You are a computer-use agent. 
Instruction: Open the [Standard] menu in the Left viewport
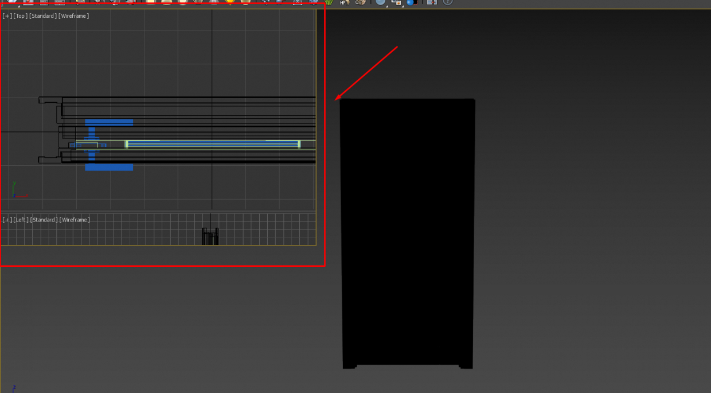coord(44,220)
